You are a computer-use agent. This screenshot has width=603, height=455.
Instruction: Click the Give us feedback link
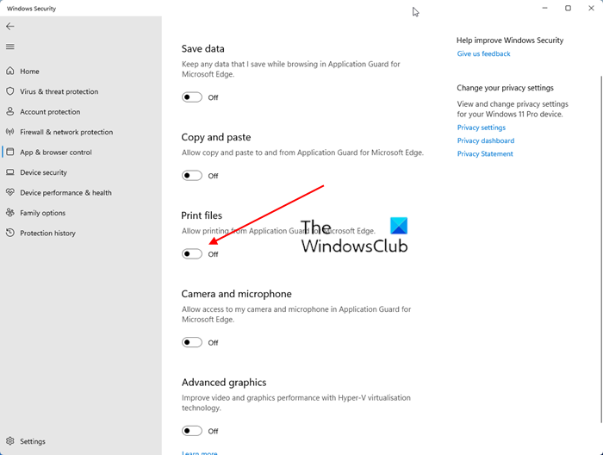tap(483, 53)
